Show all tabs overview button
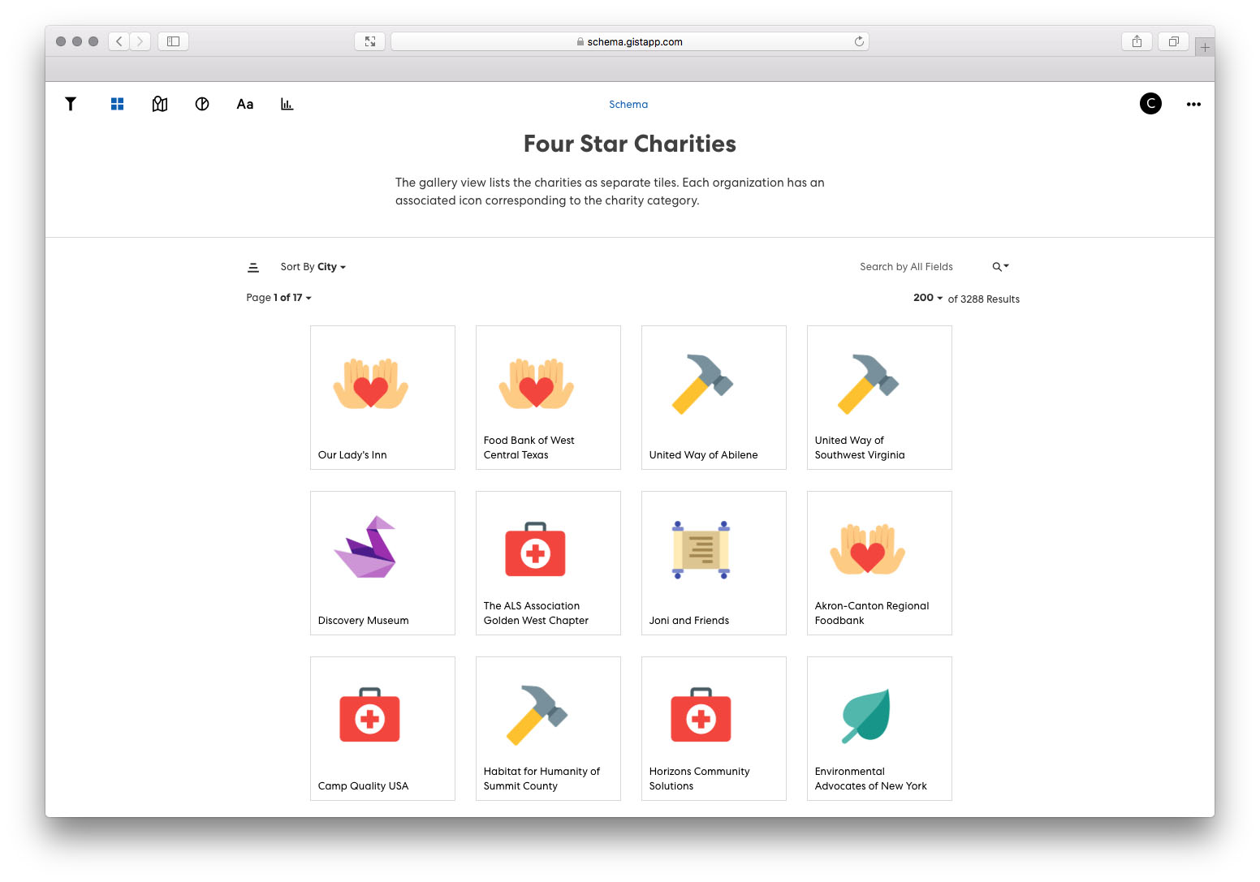 pyautogui.click(x=1173, y=41)
